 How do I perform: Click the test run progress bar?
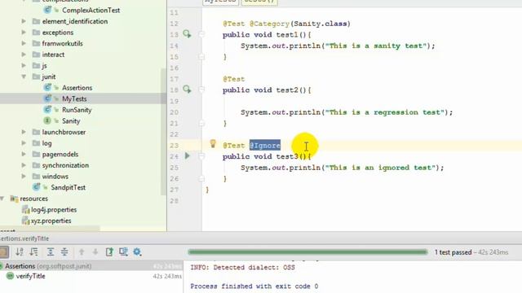pyautogui.click(x=307, y=252)
